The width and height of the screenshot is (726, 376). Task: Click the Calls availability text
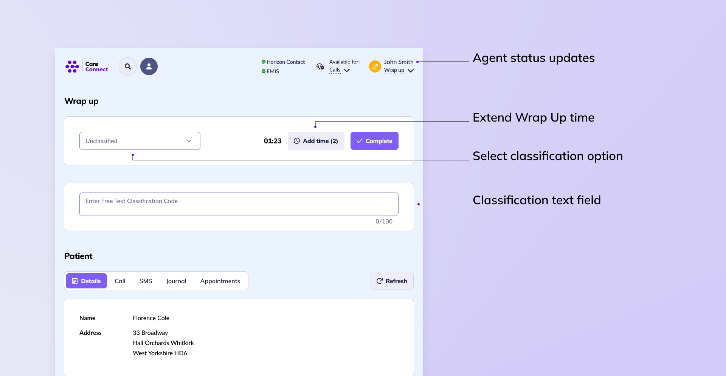pos(335,70)
